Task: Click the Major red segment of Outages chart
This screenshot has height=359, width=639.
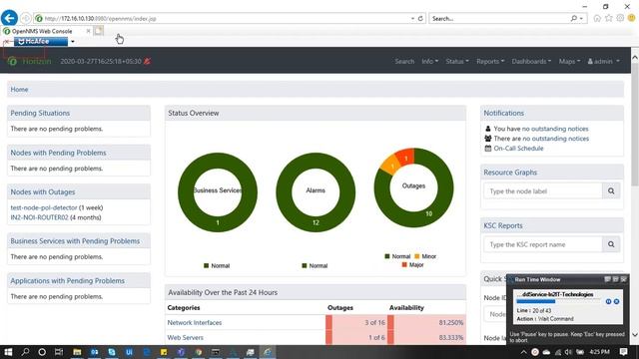Action: point(406,157)
